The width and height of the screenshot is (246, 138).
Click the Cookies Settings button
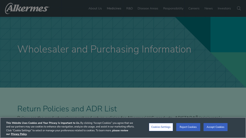[x=161, y=127]
